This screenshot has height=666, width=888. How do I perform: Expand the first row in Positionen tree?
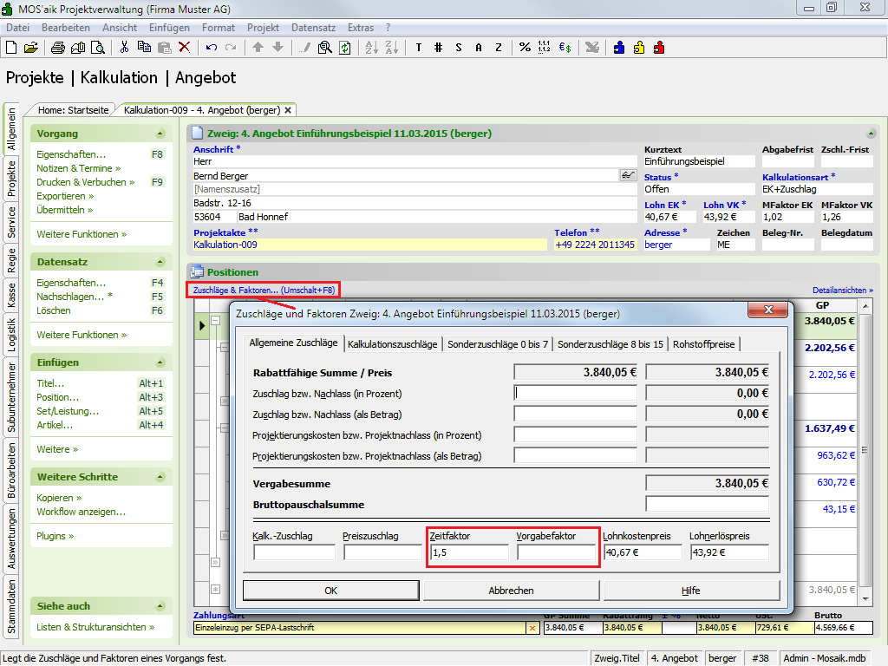pyautogui.click(x=216, y=320)
